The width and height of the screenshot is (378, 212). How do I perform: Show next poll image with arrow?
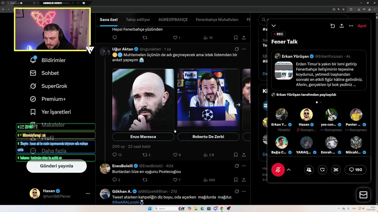pyautogui.click(x=238, y=105)
